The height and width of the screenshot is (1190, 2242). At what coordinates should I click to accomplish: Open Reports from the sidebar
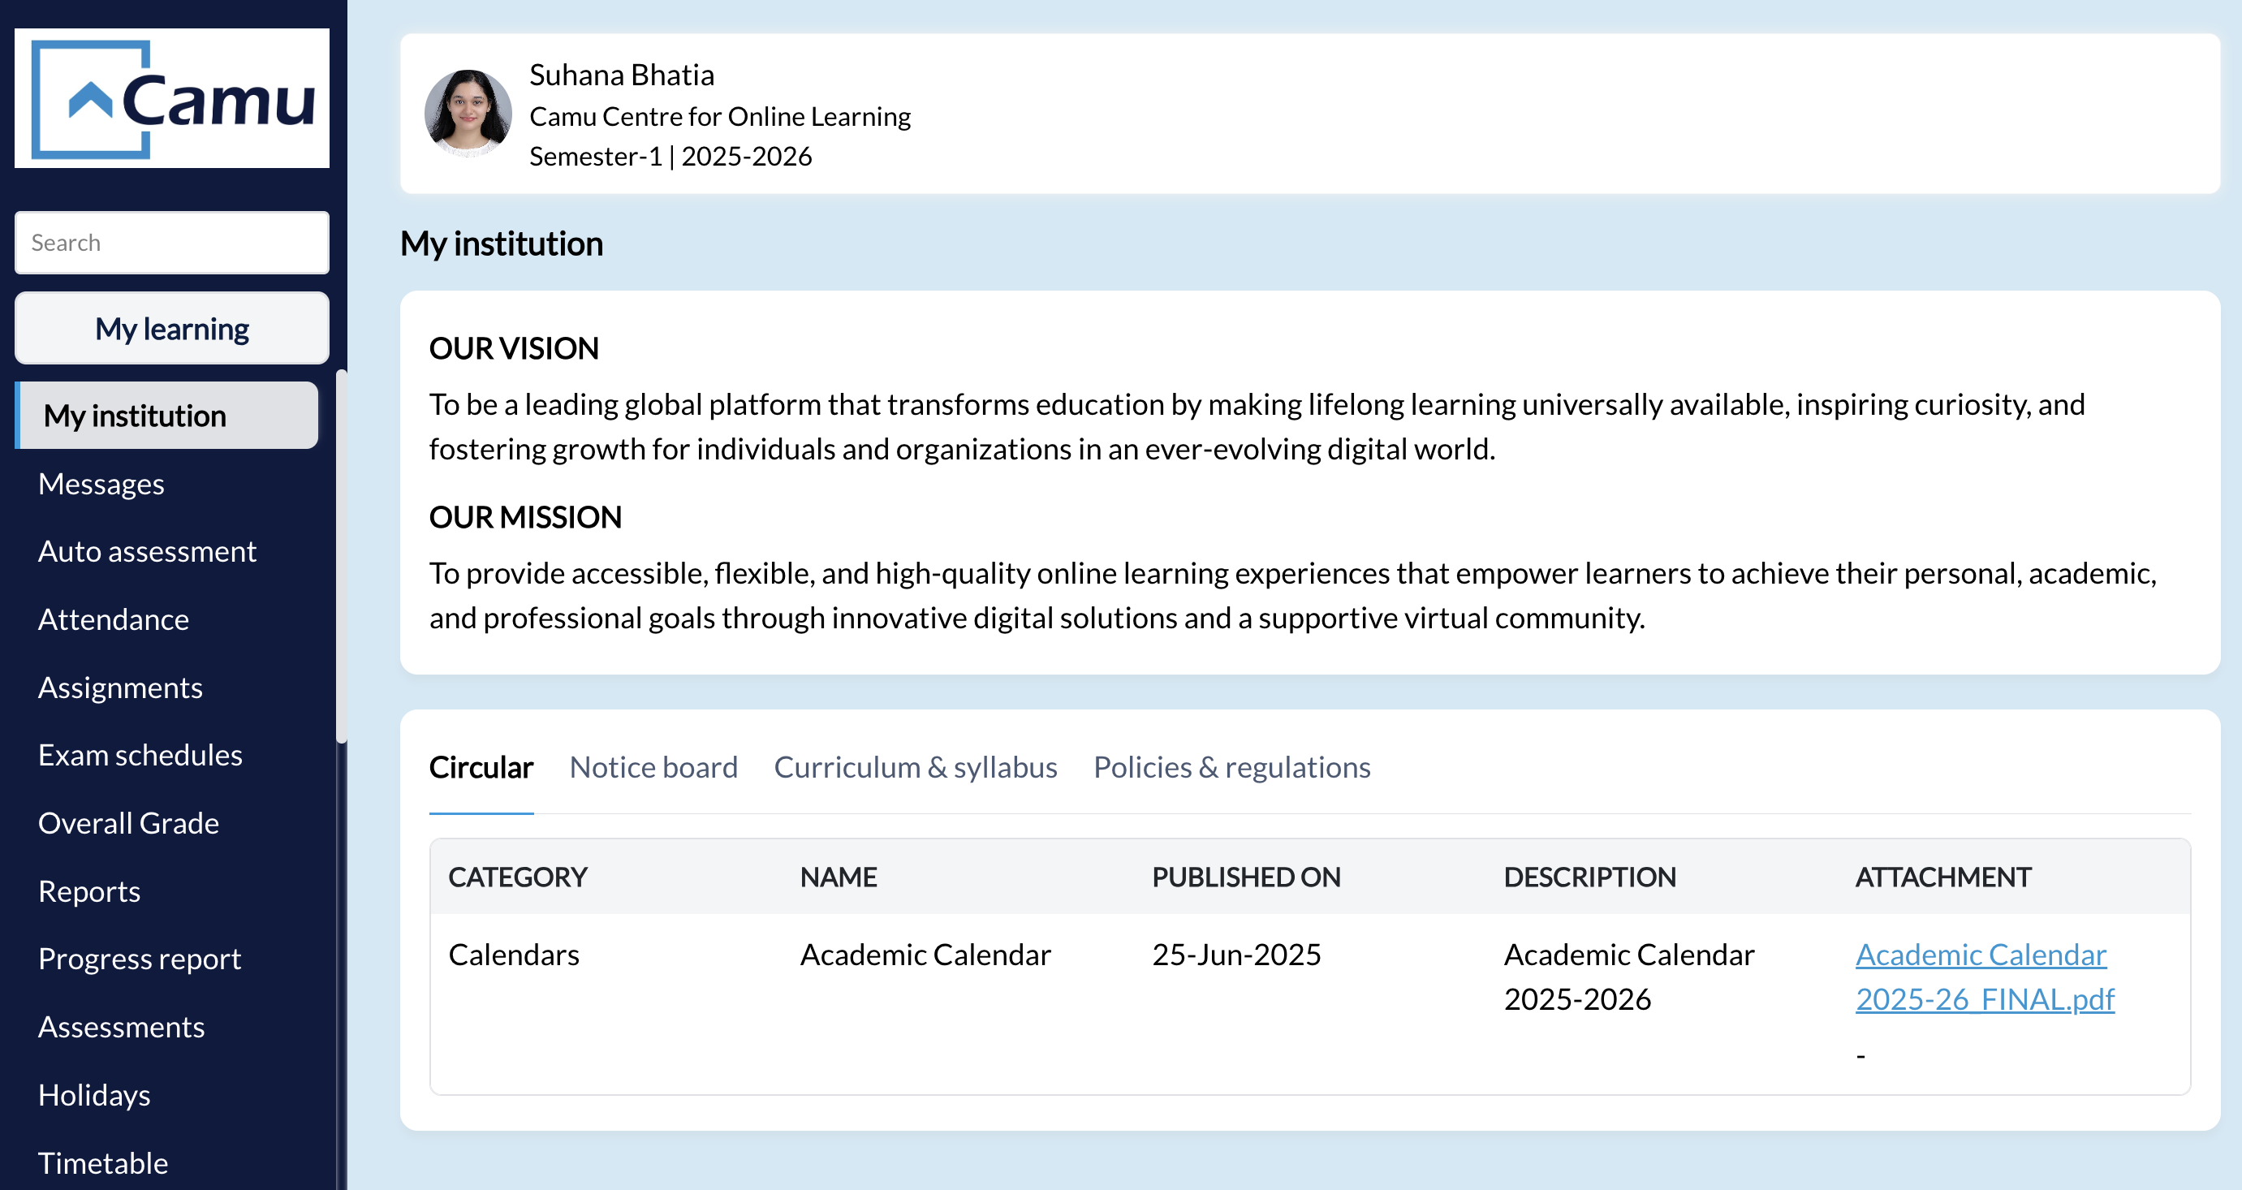coord(88,890)
